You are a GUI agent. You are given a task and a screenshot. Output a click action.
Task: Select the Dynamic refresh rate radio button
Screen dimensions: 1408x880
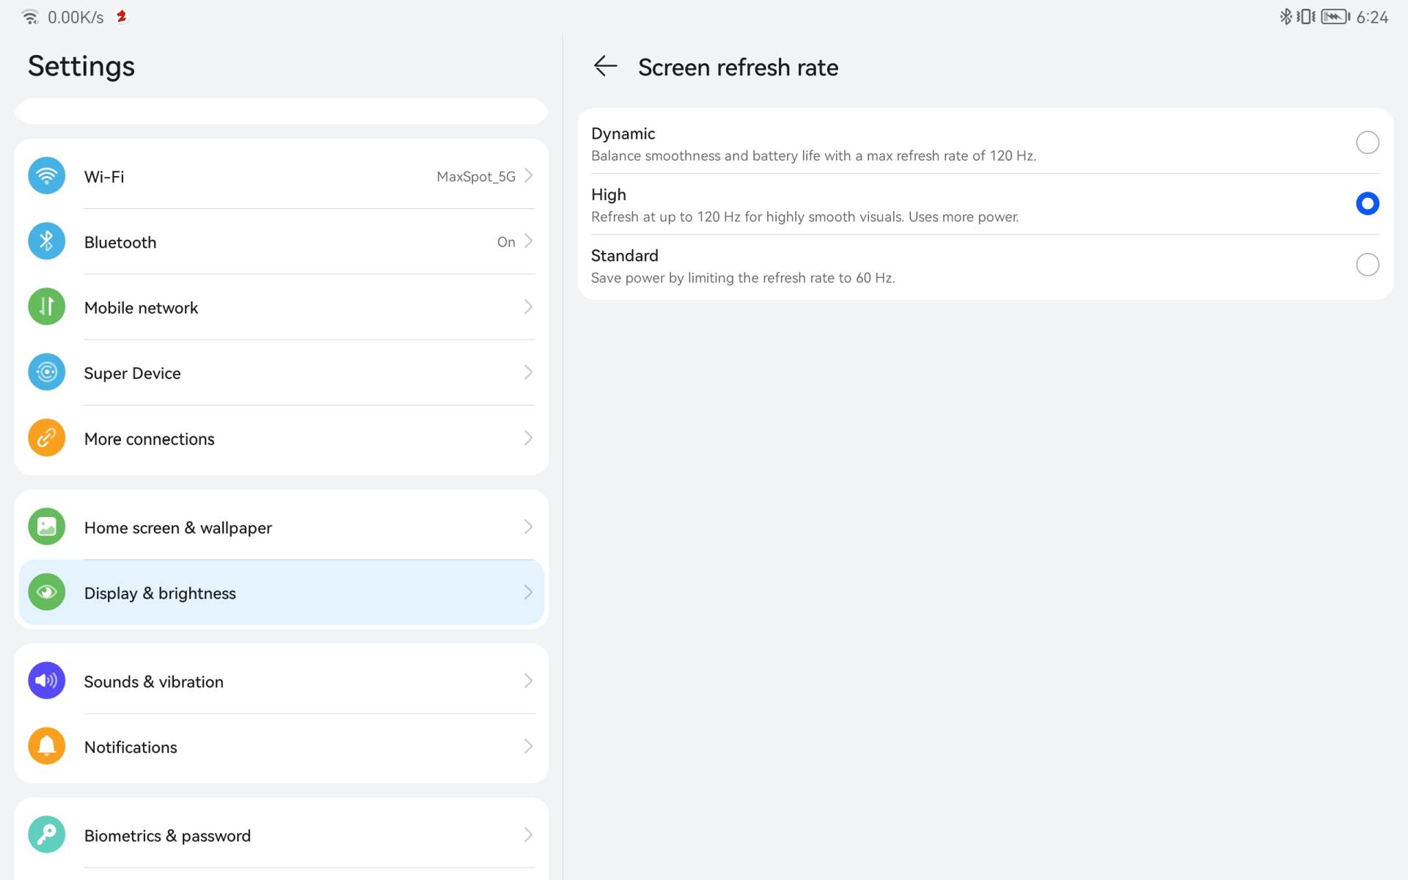pos(1367,142)
